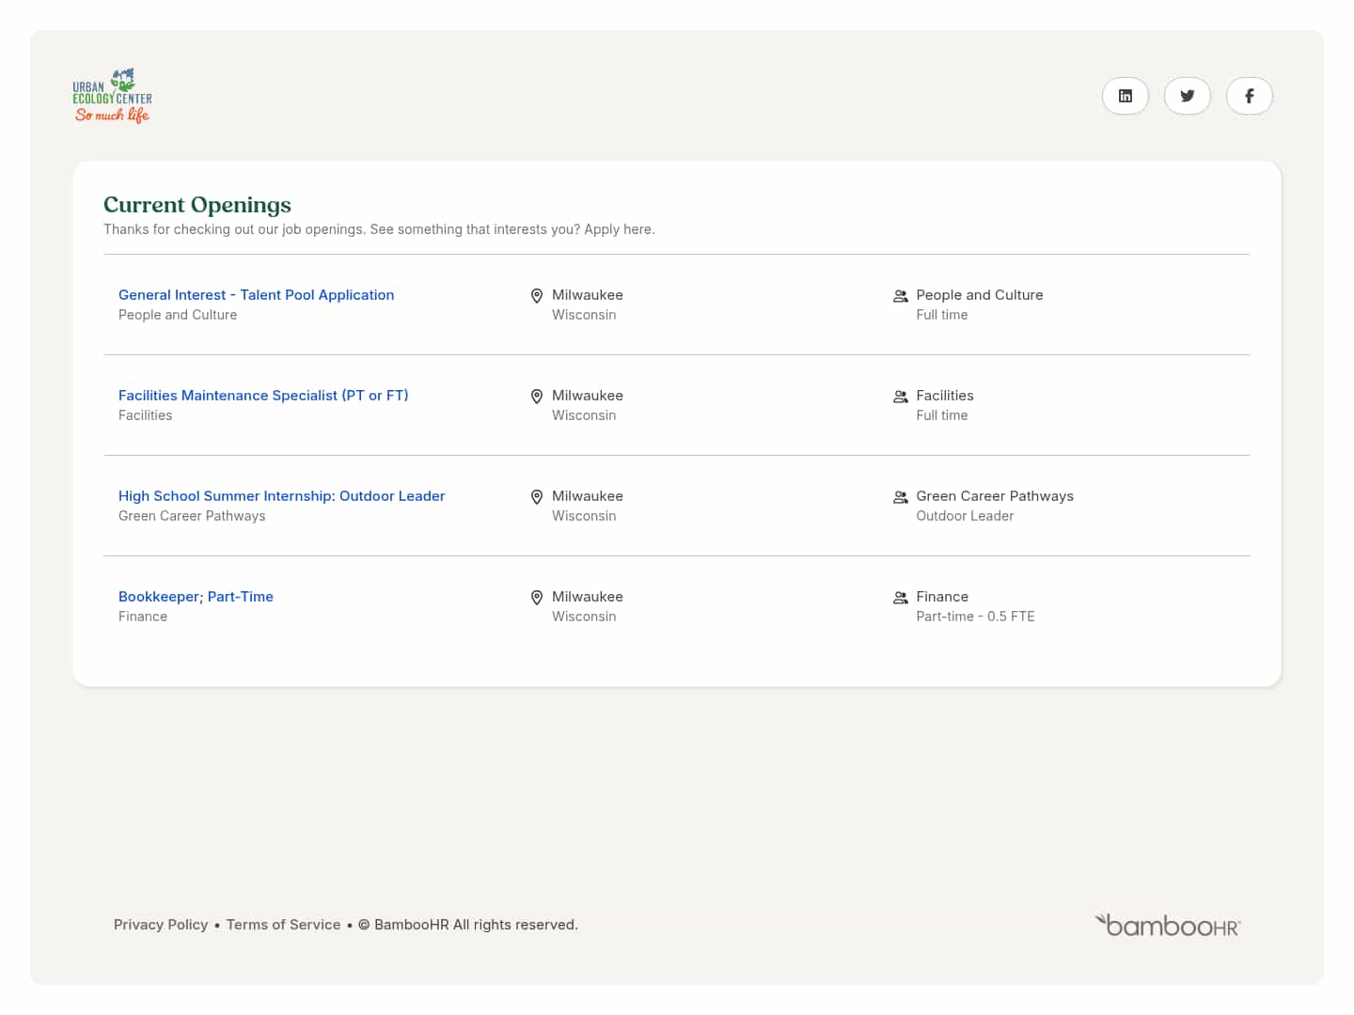Open the General Interest Talent Pool Application posting

coord(256,294)
